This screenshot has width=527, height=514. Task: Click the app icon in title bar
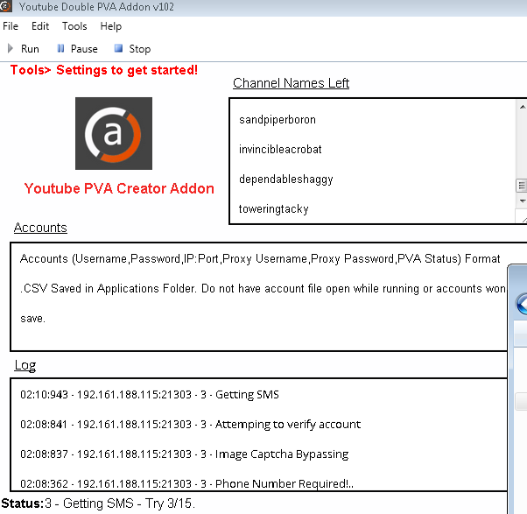pyautogui.click(x=5, y=6)
